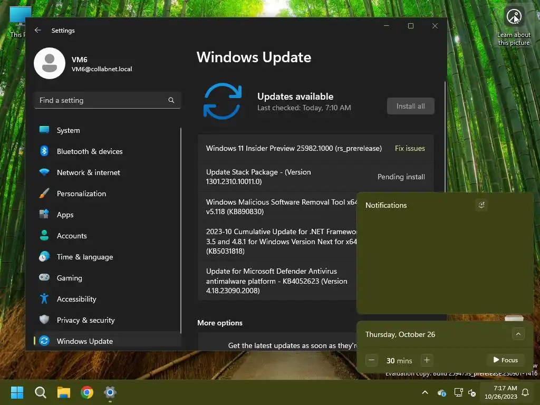Open the Windows Start button
This screenshot has width=540, height=405.
[x=17, y=392]
